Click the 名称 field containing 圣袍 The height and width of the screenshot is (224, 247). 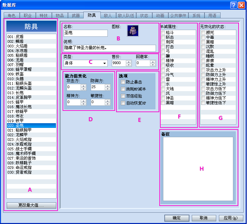click(86, 33)
